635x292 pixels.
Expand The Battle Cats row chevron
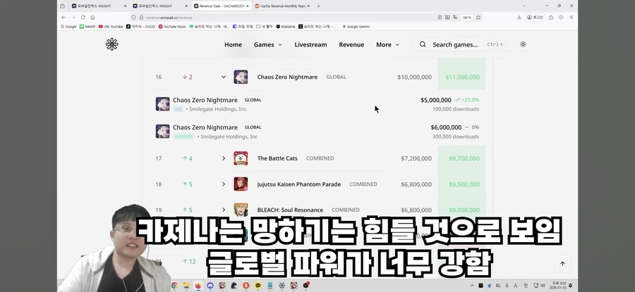coord(224,158)
